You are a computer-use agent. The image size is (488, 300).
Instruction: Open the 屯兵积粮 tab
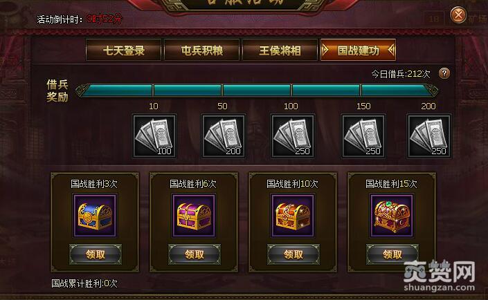pyautogui.click(x=201, y=50)
